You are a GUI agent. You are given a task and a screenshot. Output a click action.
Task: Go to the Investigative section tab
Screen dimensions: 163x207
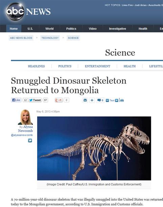pyautogui.click(x=117, y=29)
